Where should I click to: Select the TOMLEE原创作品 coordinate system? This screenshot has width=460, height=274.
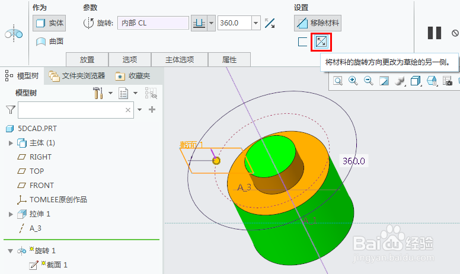pos(52,200)
